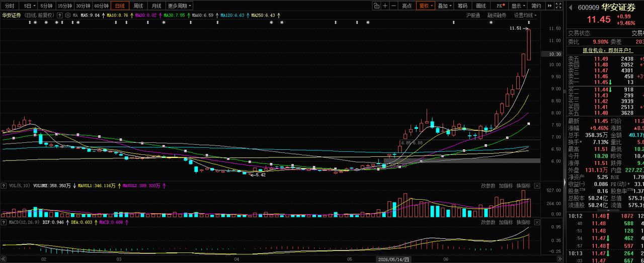Click 改参数 in the MACD panel
Screen dimensions: 644x263
pyautogui.click(x=489, y=222)
